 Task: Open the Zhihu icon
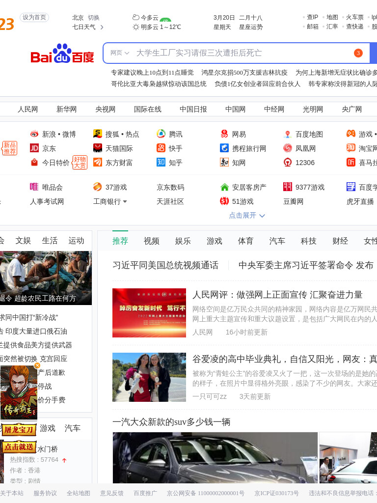[x=161, y=162]
